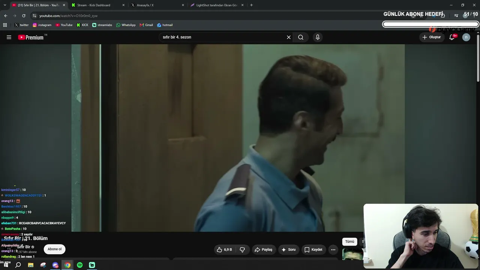480x270 pixels.
Task: Open the Soru ask button
Action: [288, 249]
